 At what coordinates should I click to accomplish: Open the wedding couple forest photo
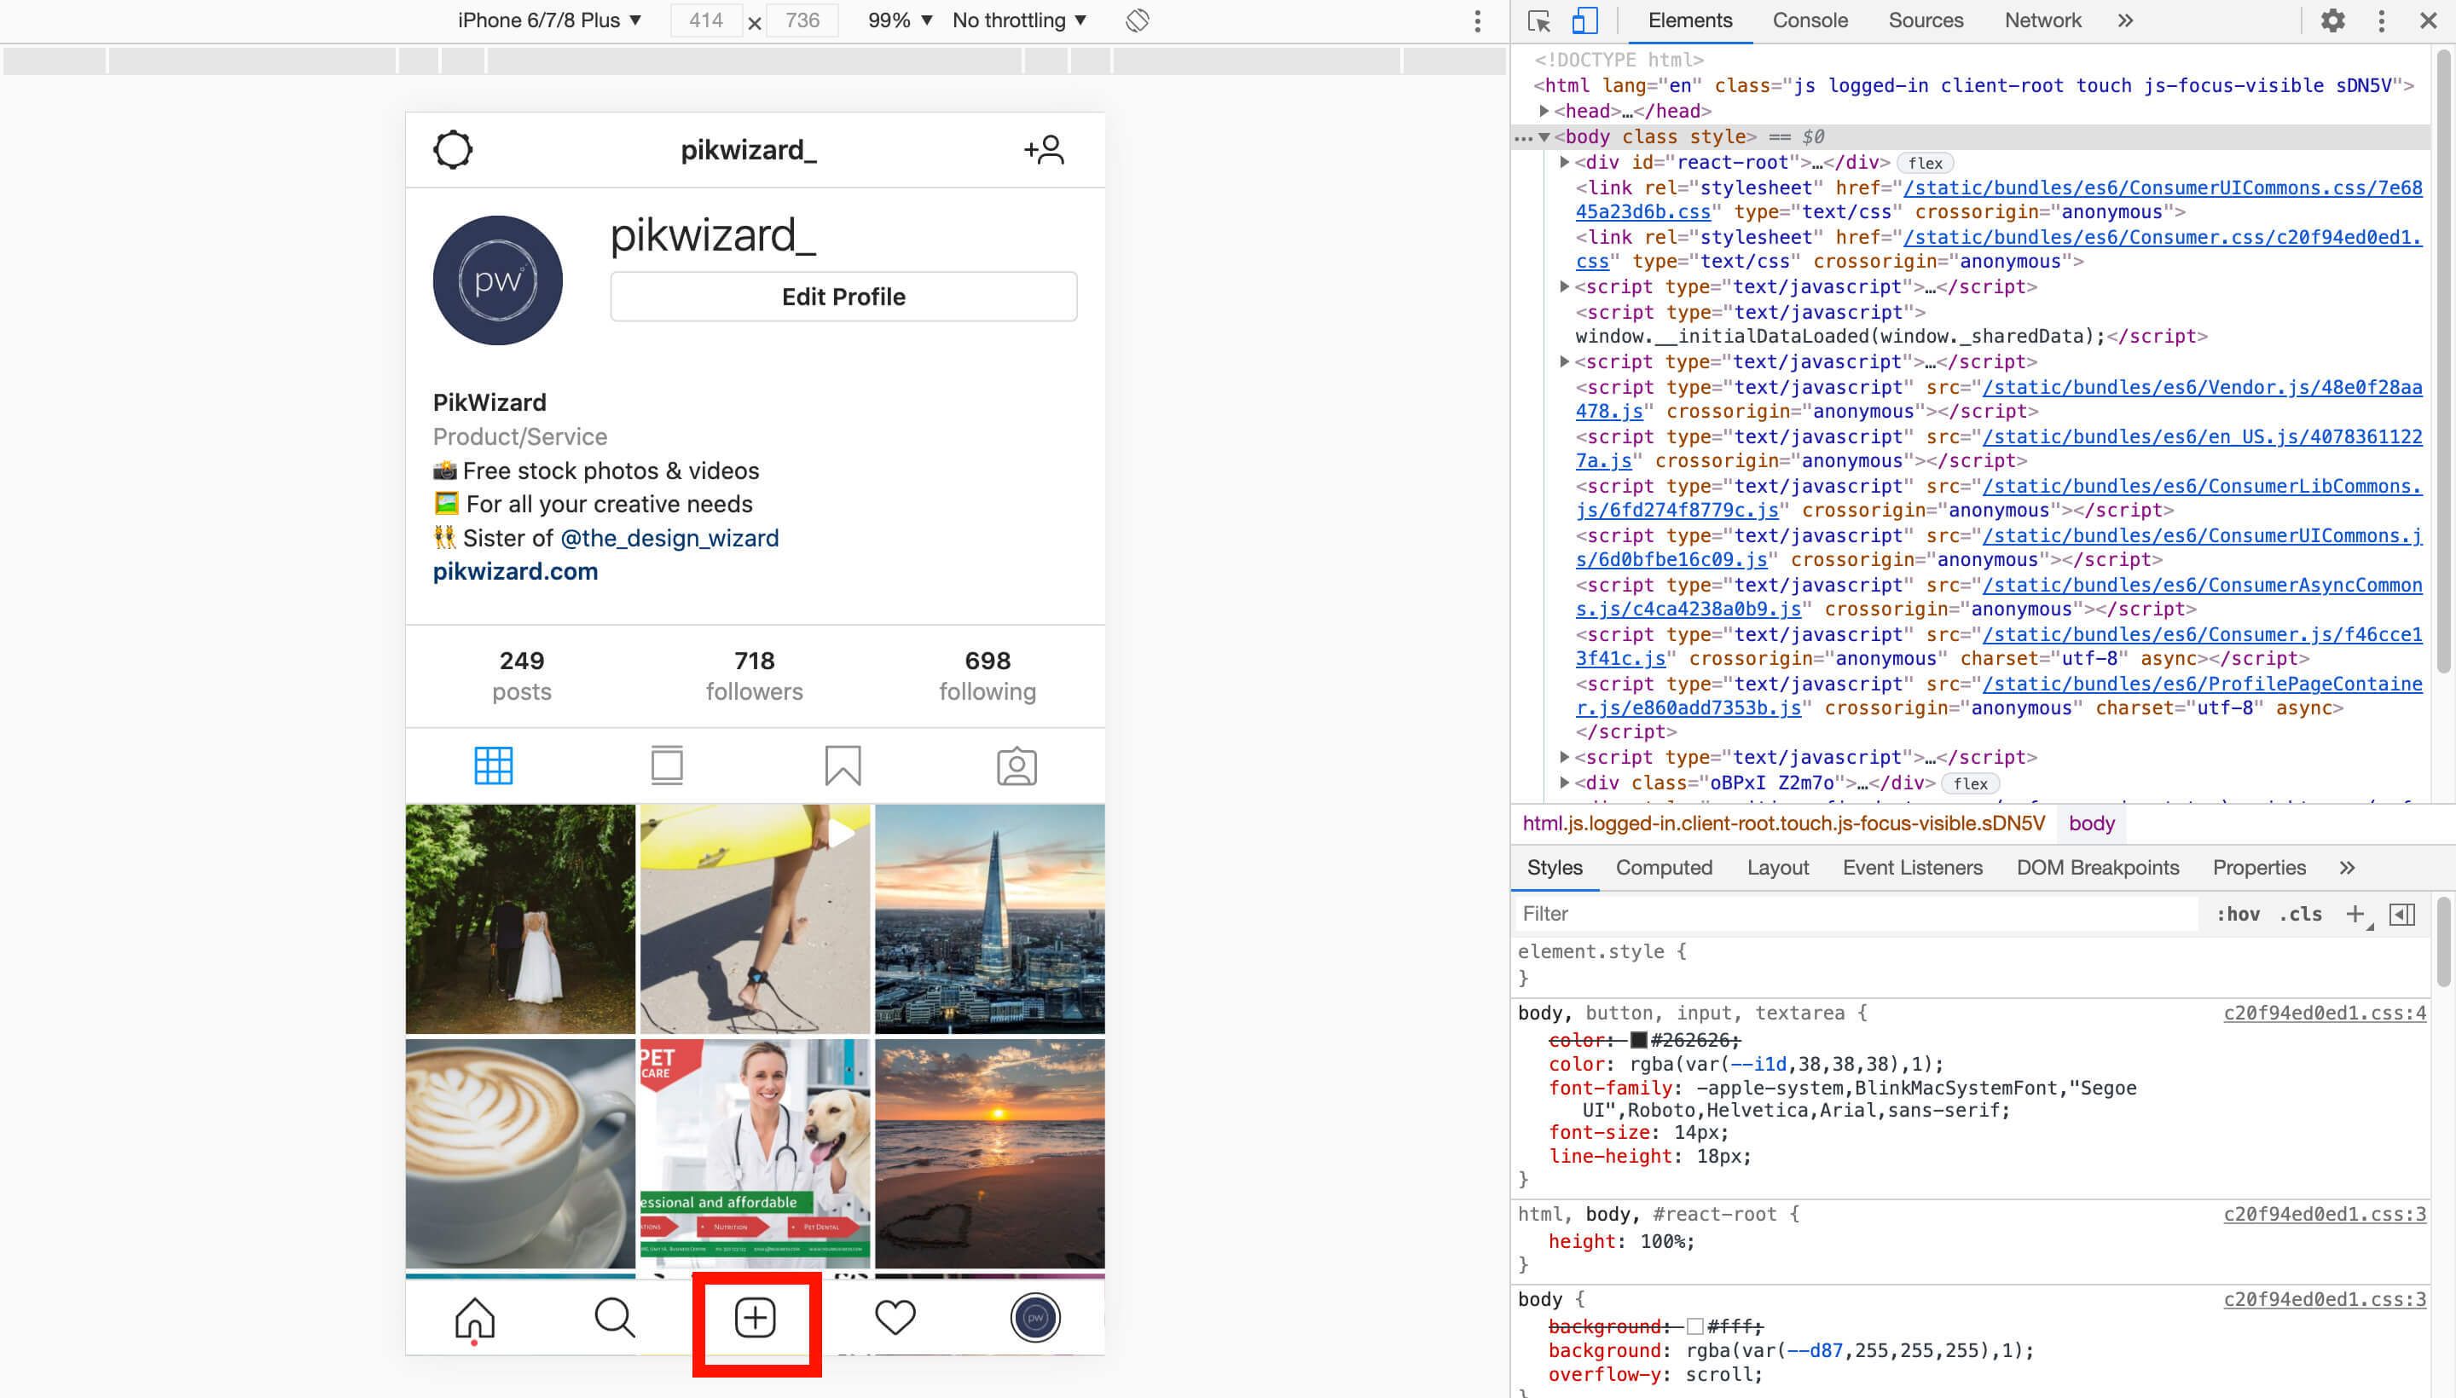pyautogui.click(x=519, y=919)
